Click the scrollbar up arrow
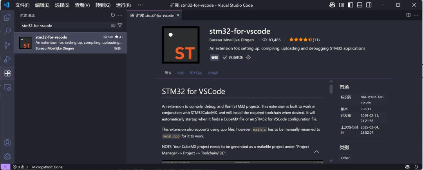 (331, 81)
